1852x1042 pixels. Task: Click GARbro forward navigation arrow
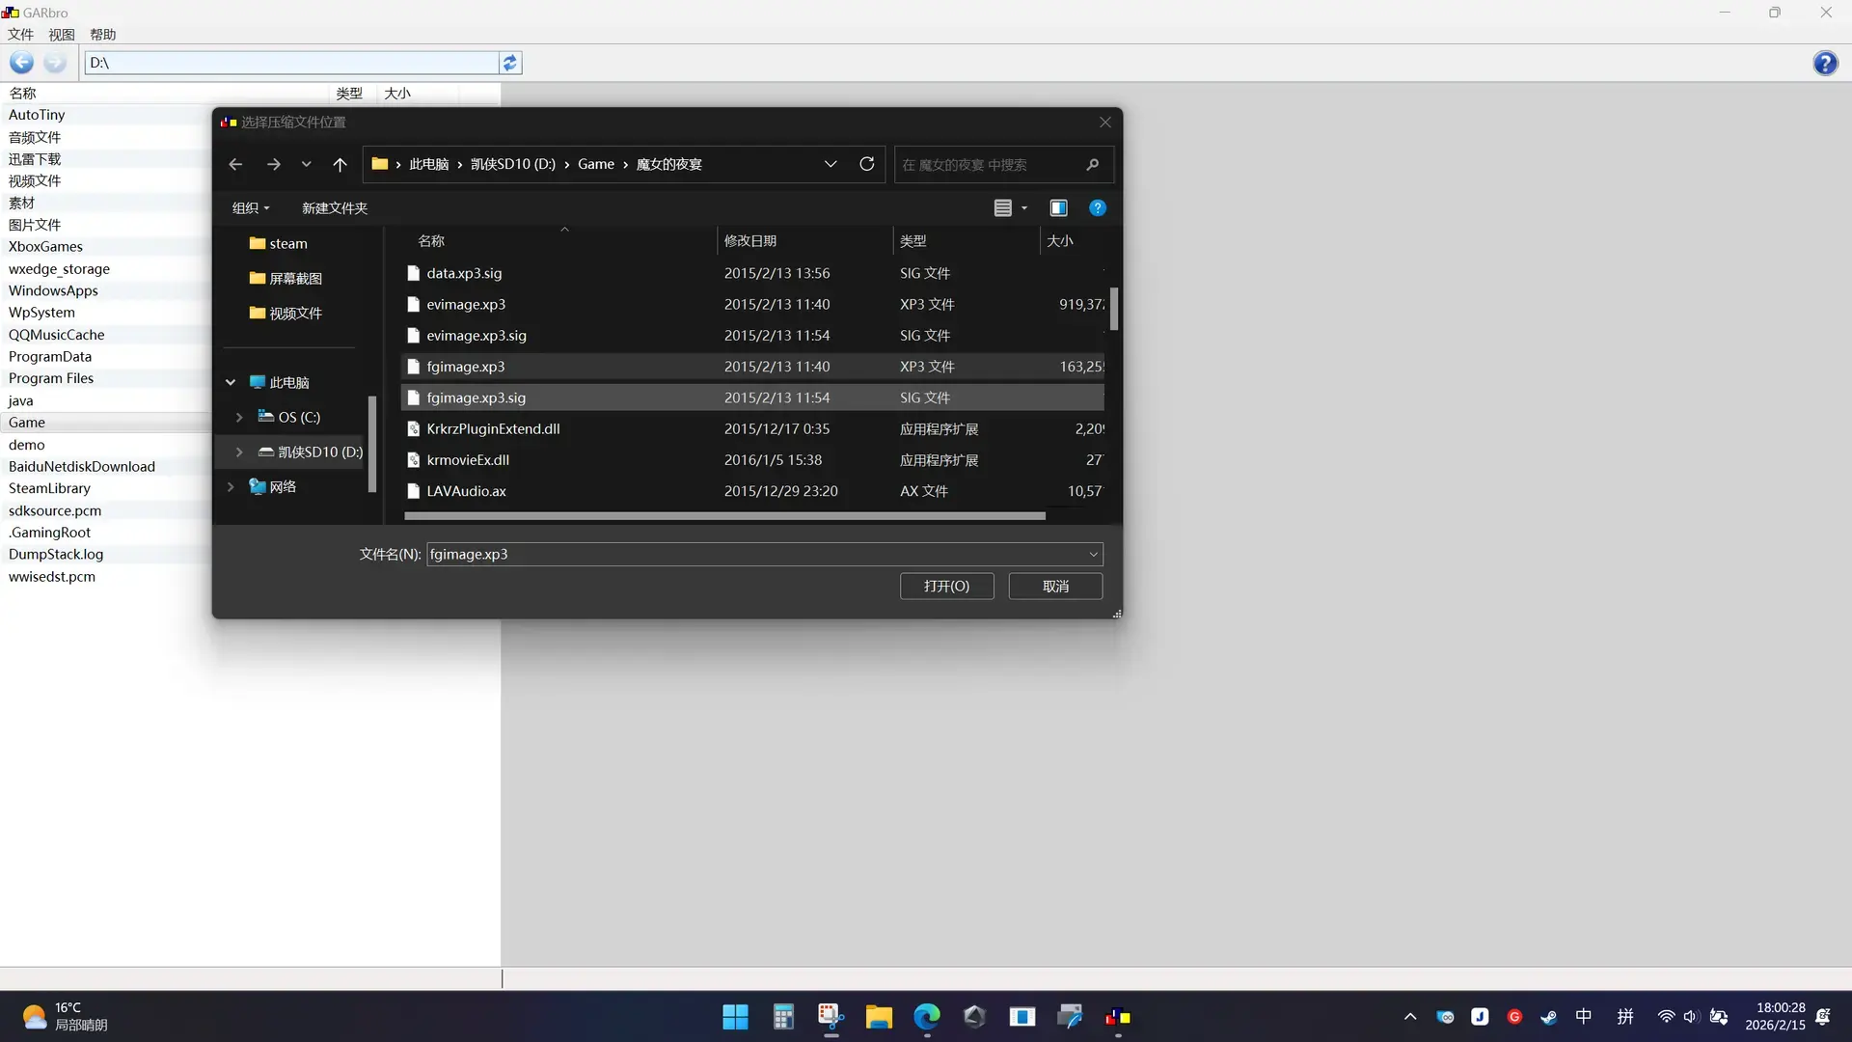tap(55, 63)
